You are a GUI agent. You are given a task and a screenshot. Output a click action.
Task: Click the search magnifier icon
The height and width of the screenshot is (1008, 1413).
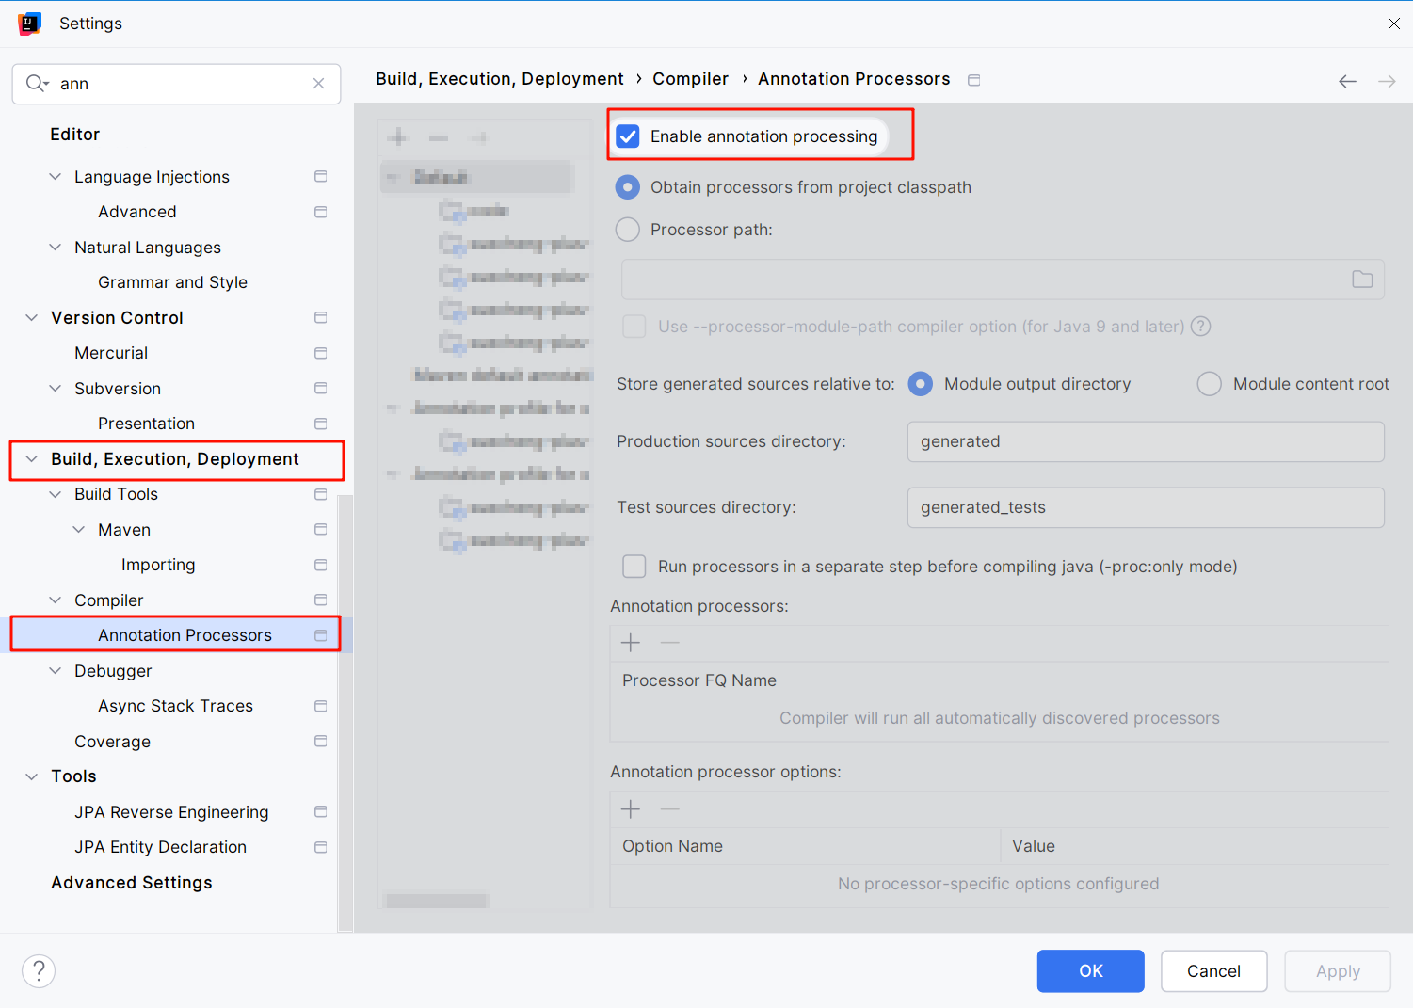(x=36, y=84)
